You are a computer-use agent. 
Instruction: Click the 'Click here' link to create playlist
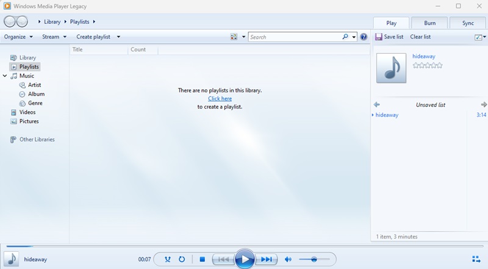pos(220,98)
